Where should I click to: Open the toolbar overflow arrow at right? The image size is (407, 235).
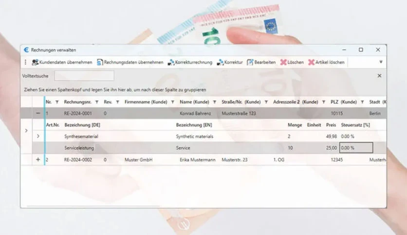click(x=381, y=62)
